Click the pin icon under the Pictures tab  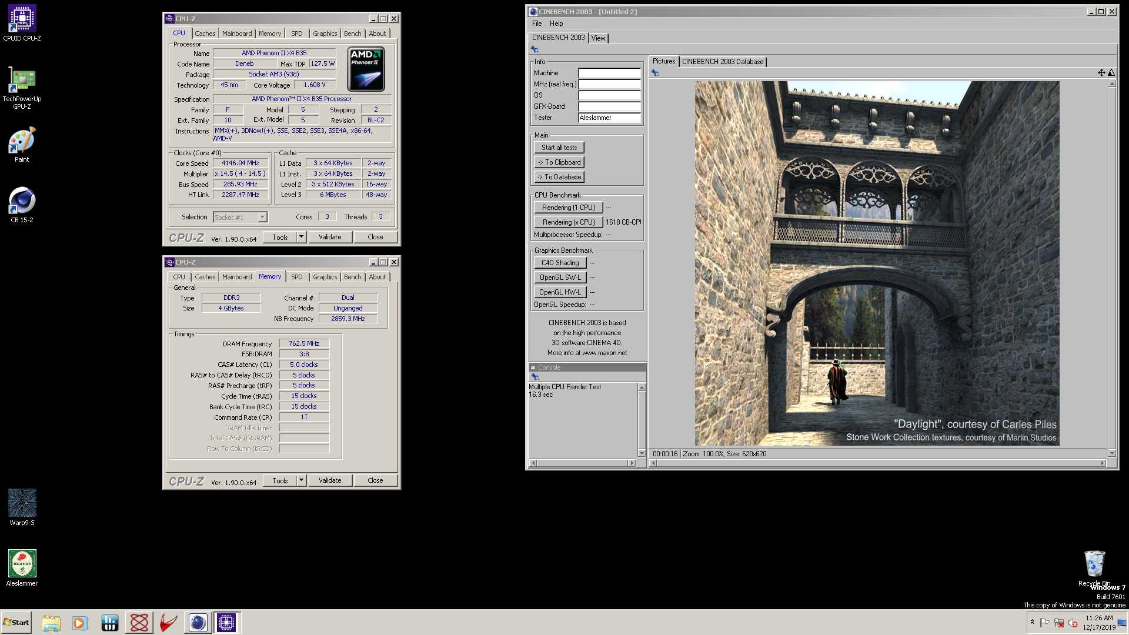[x=655, y=73]
